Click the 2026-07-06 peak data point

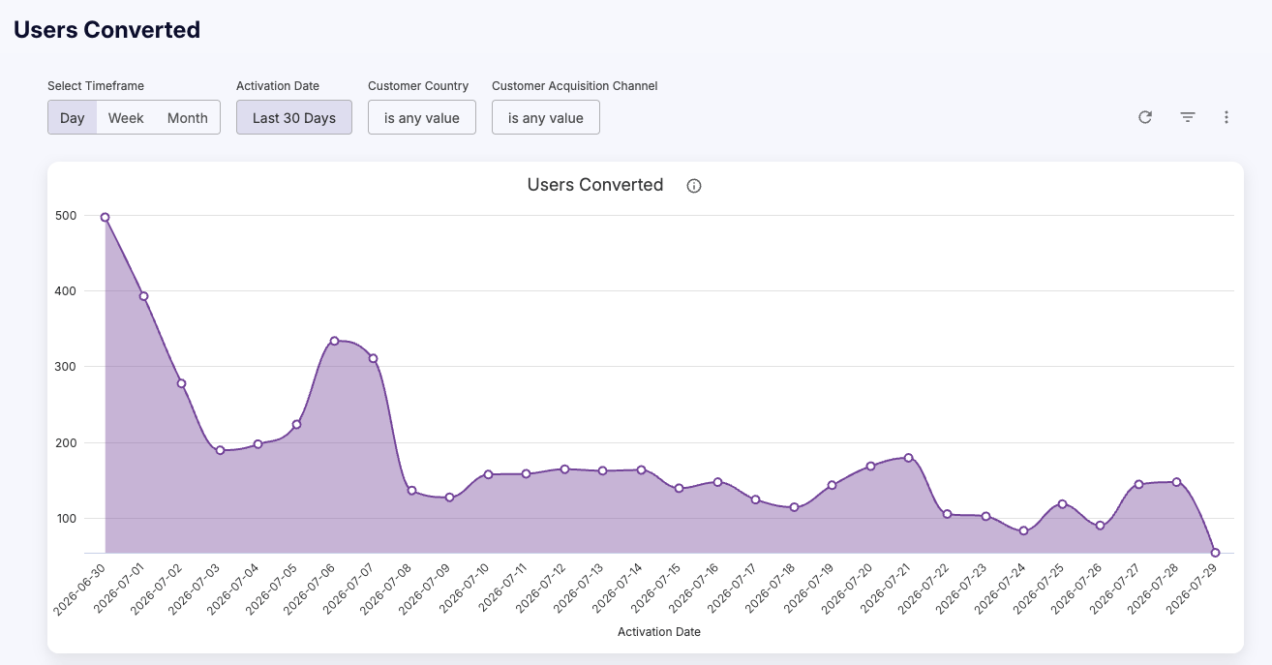coord(334,341)
